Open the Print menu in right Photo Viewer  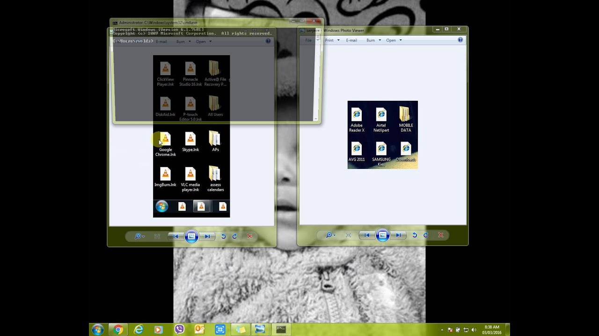(332, 40)
